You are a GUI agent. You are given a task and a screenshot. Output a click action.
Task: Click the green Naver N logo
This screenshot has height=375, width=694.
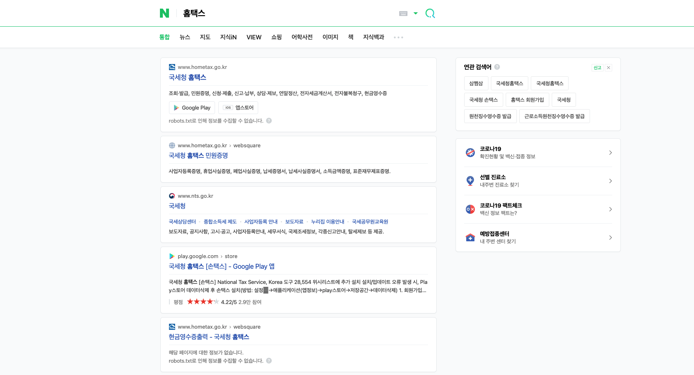click(x=164, y=13)
